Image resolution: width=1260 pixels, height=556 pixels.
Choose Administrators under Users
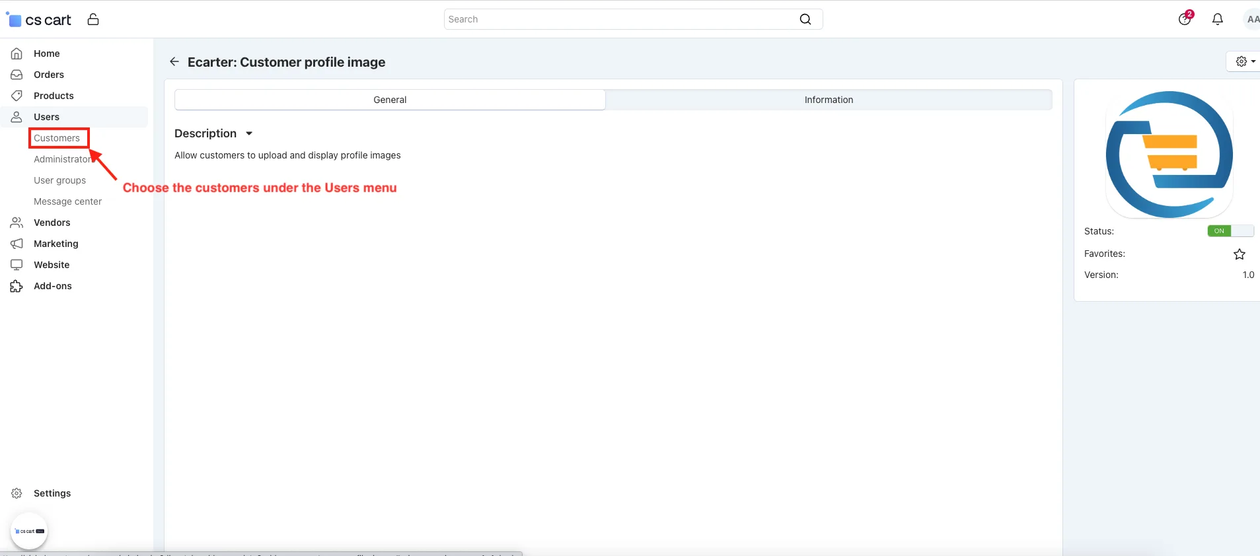click(63, 159)
